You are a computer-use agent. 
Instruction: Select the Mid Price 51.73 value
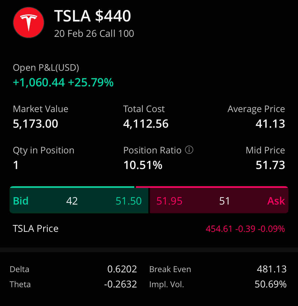pyautogui.click(x=270, y=165)
